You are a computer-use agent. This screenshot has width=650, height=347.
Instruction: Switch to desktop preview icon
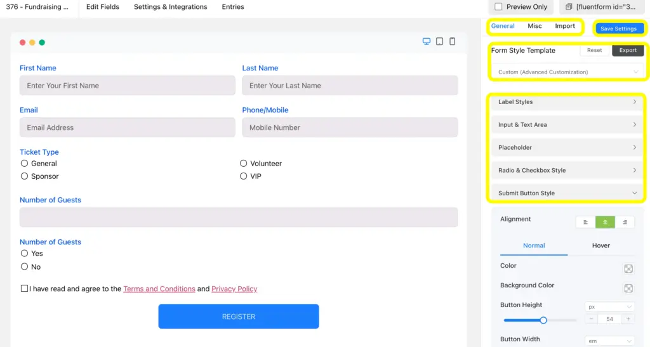click(x=426, y=41)
